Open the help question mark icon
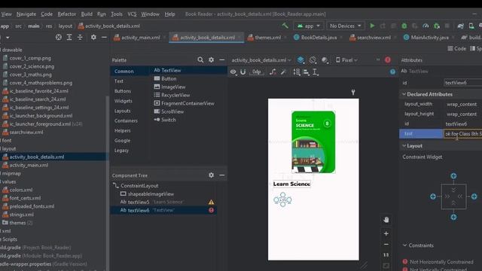482x271 pixels. 392,72
